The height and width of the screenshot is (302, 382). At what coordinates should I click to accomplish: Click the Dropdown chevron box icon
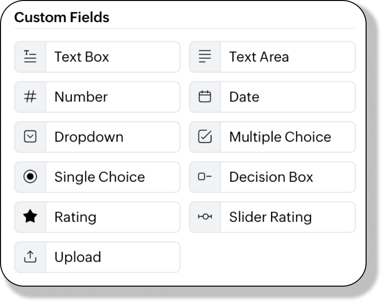pyautogui.click(x=30, y=137)
